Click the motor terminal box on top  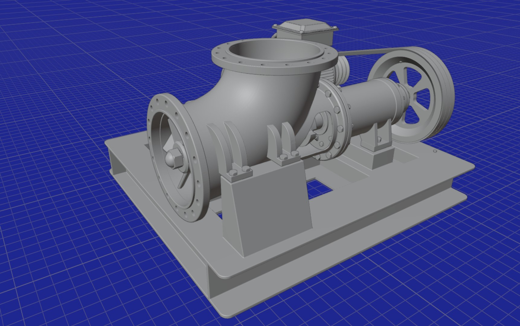coord(305,32)
